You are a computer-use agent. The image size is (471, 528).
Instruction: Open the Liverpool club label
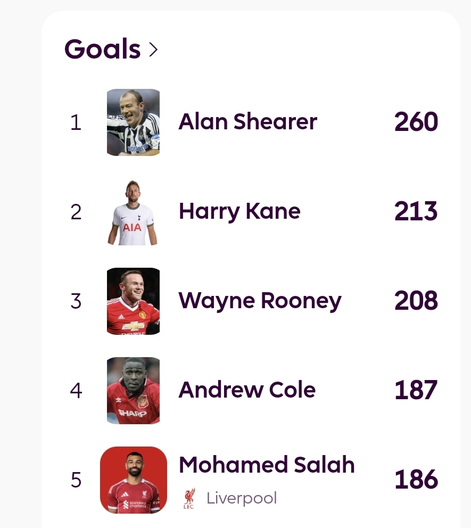pyautogui.click(x=242, y=498)
